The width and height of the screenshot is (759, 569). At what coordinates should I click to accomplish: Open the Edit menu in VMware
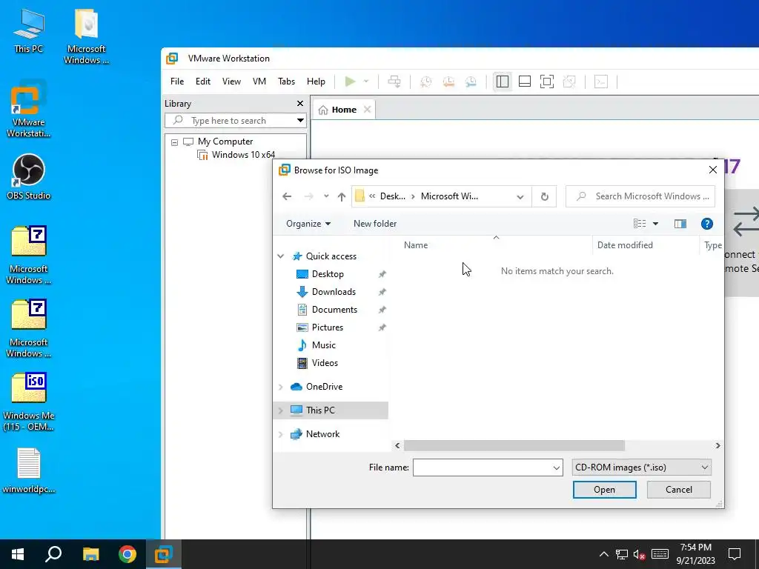203,81
